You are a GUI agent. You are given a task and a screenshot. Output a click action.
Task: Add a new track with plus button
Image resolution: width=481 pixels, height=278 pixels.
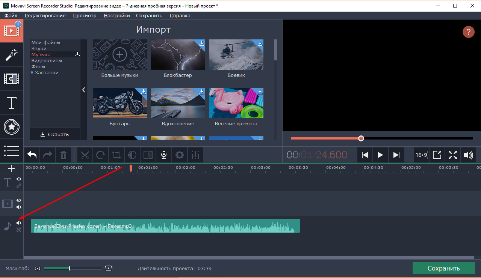coord(11,168)
